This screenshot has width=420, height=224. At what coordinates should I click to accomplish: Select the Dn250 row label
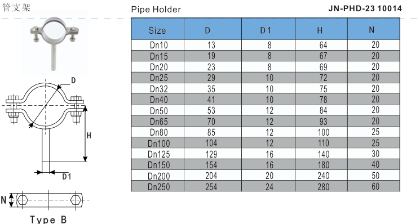pyautogui.click(x=157, y=186)
